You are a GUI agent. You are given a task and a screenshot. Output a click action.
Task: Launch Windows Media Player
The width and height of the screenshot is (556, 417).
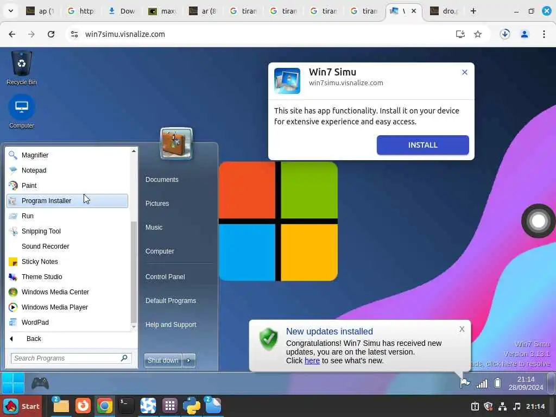pyautogui.click(x=67, y=307)
